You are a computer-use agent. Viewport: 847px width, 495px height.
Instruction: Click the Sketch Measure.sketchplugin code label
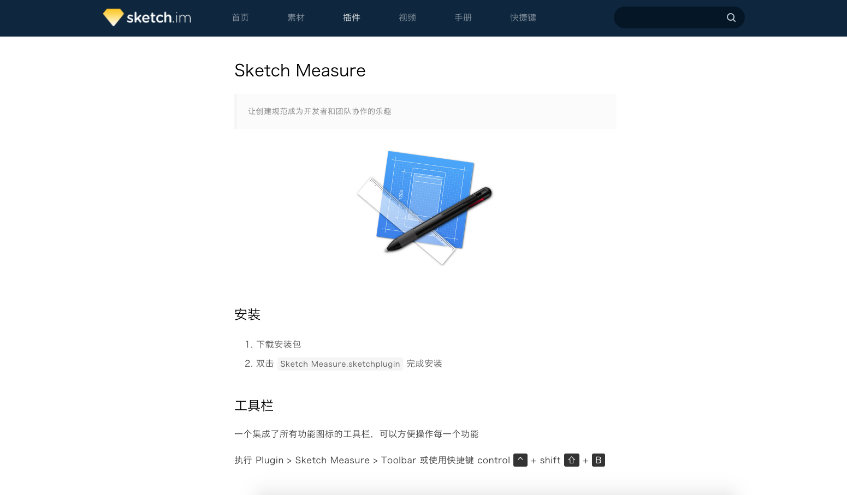click(x=340, y=364)
